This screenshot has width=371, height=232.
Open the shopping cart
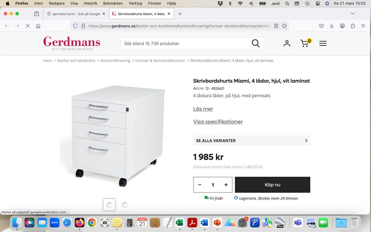[x=305, y=43]
